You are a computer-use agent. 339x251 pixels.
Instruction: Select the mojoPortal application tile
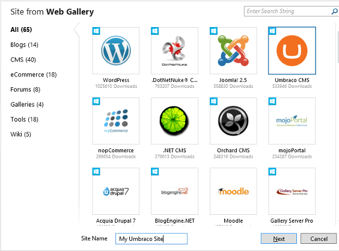(292, 121)
